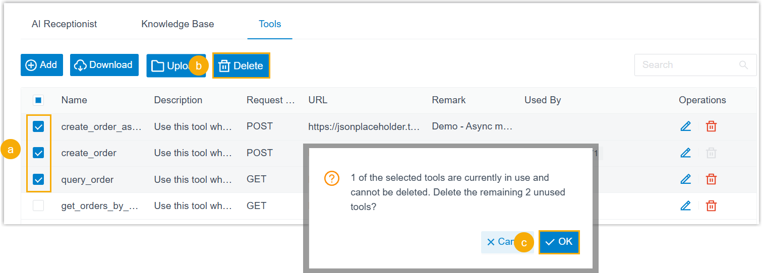Click the Remark column header
Image resolution: width=762 pixels, height=273 pixels.
click(449, 100)
